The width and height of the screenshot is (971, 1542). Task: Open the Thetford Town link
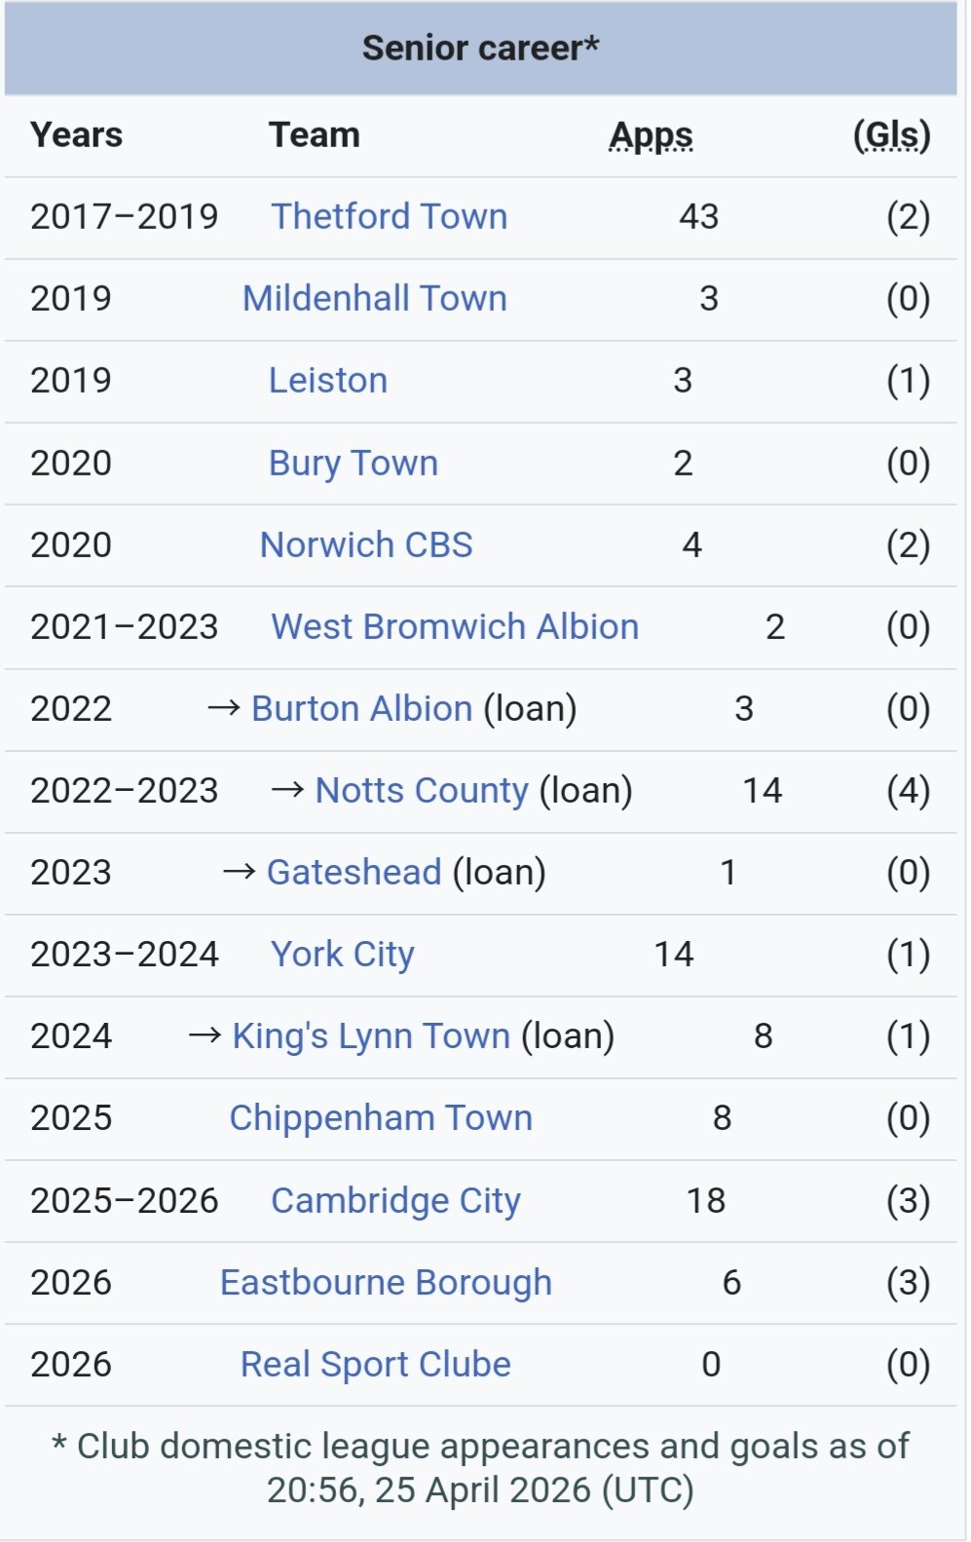(x=390, y=216)
